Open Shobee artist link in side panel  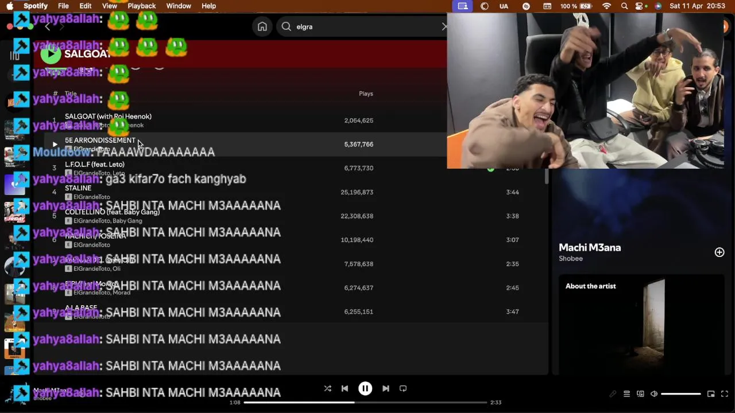tap(571, 259)
